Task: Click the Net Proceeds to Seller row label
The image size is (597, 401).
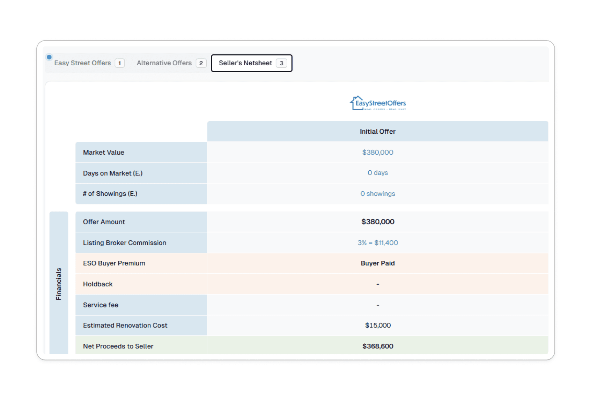Action: pos(118,346)
